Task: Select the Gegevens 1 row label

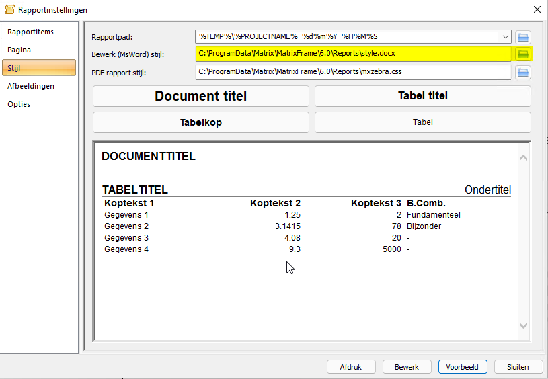Action: (126, 215)
